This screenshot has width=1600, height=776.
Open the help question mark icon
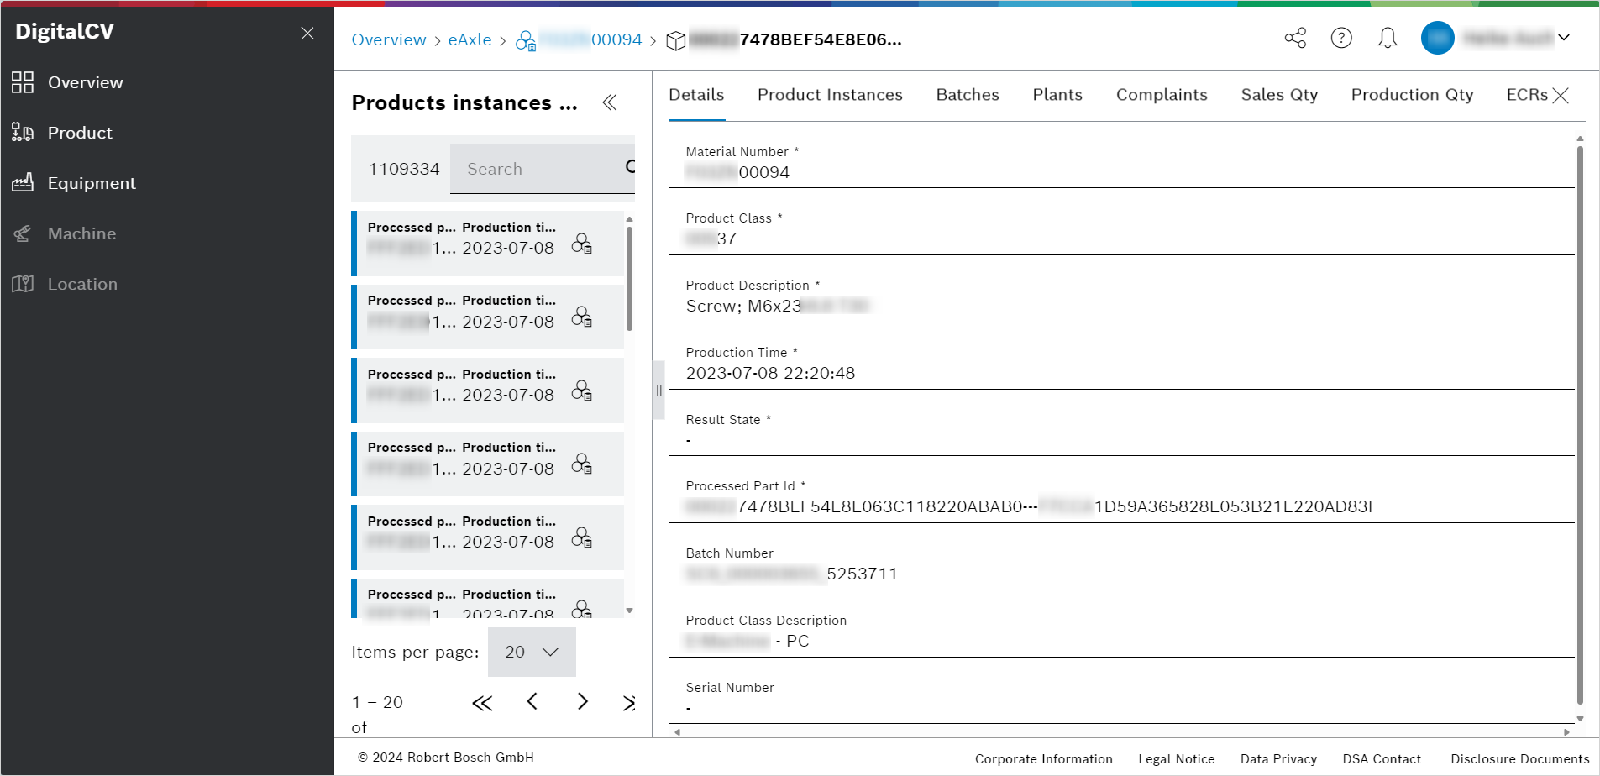(x=1341, y=38)
